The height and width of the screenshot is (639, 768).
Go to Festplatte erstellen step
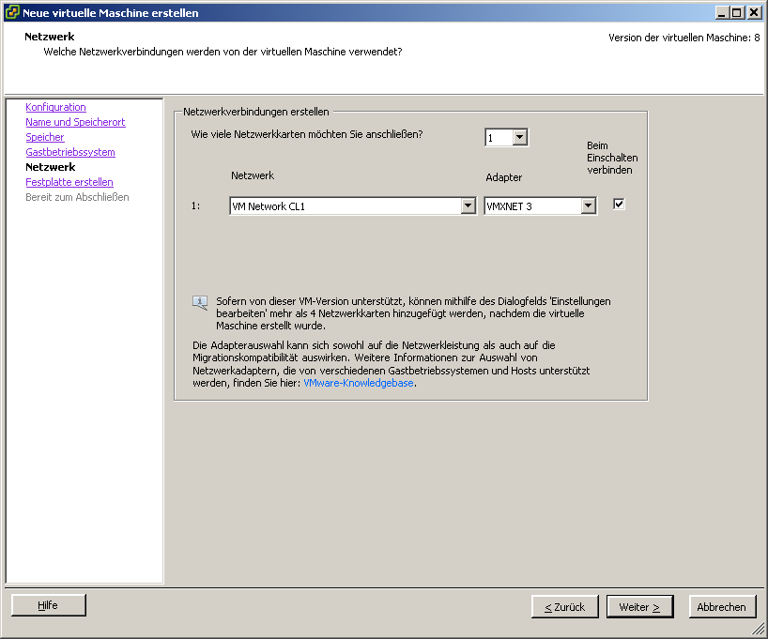(x=69, y=182)
